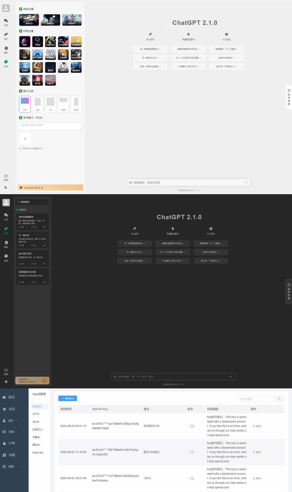Click 写一篇科幻小说 suggestion in dark-theme view
The width and height of the screenshot is (292, 492).
coord(135,252)
